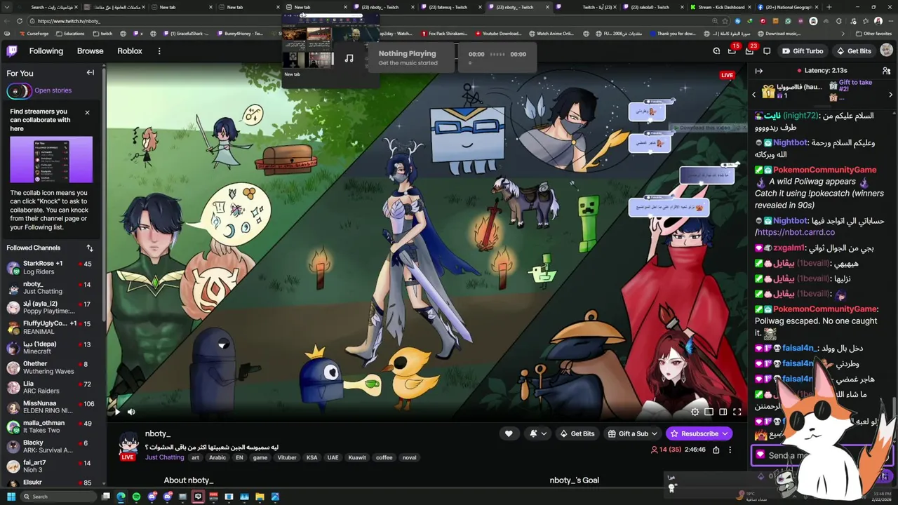Open the Twitch home logo
This screenshot has height=505, width=898.
click(12, 50)
